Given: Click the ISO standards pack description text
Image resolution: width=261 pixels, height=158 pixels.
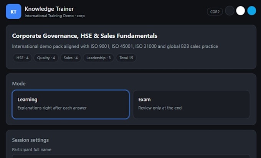Looking at the screenshot, I should (115, 47).
